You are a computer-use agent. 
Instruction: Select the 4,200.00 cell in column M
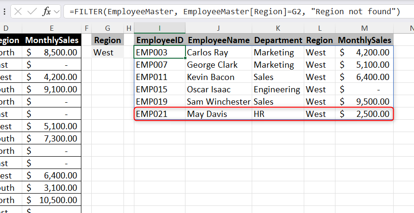[x=364, y=53]
